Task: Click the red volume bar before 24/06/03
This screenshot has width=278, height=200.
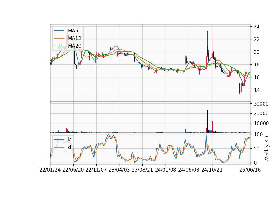Action: point(186,131)
